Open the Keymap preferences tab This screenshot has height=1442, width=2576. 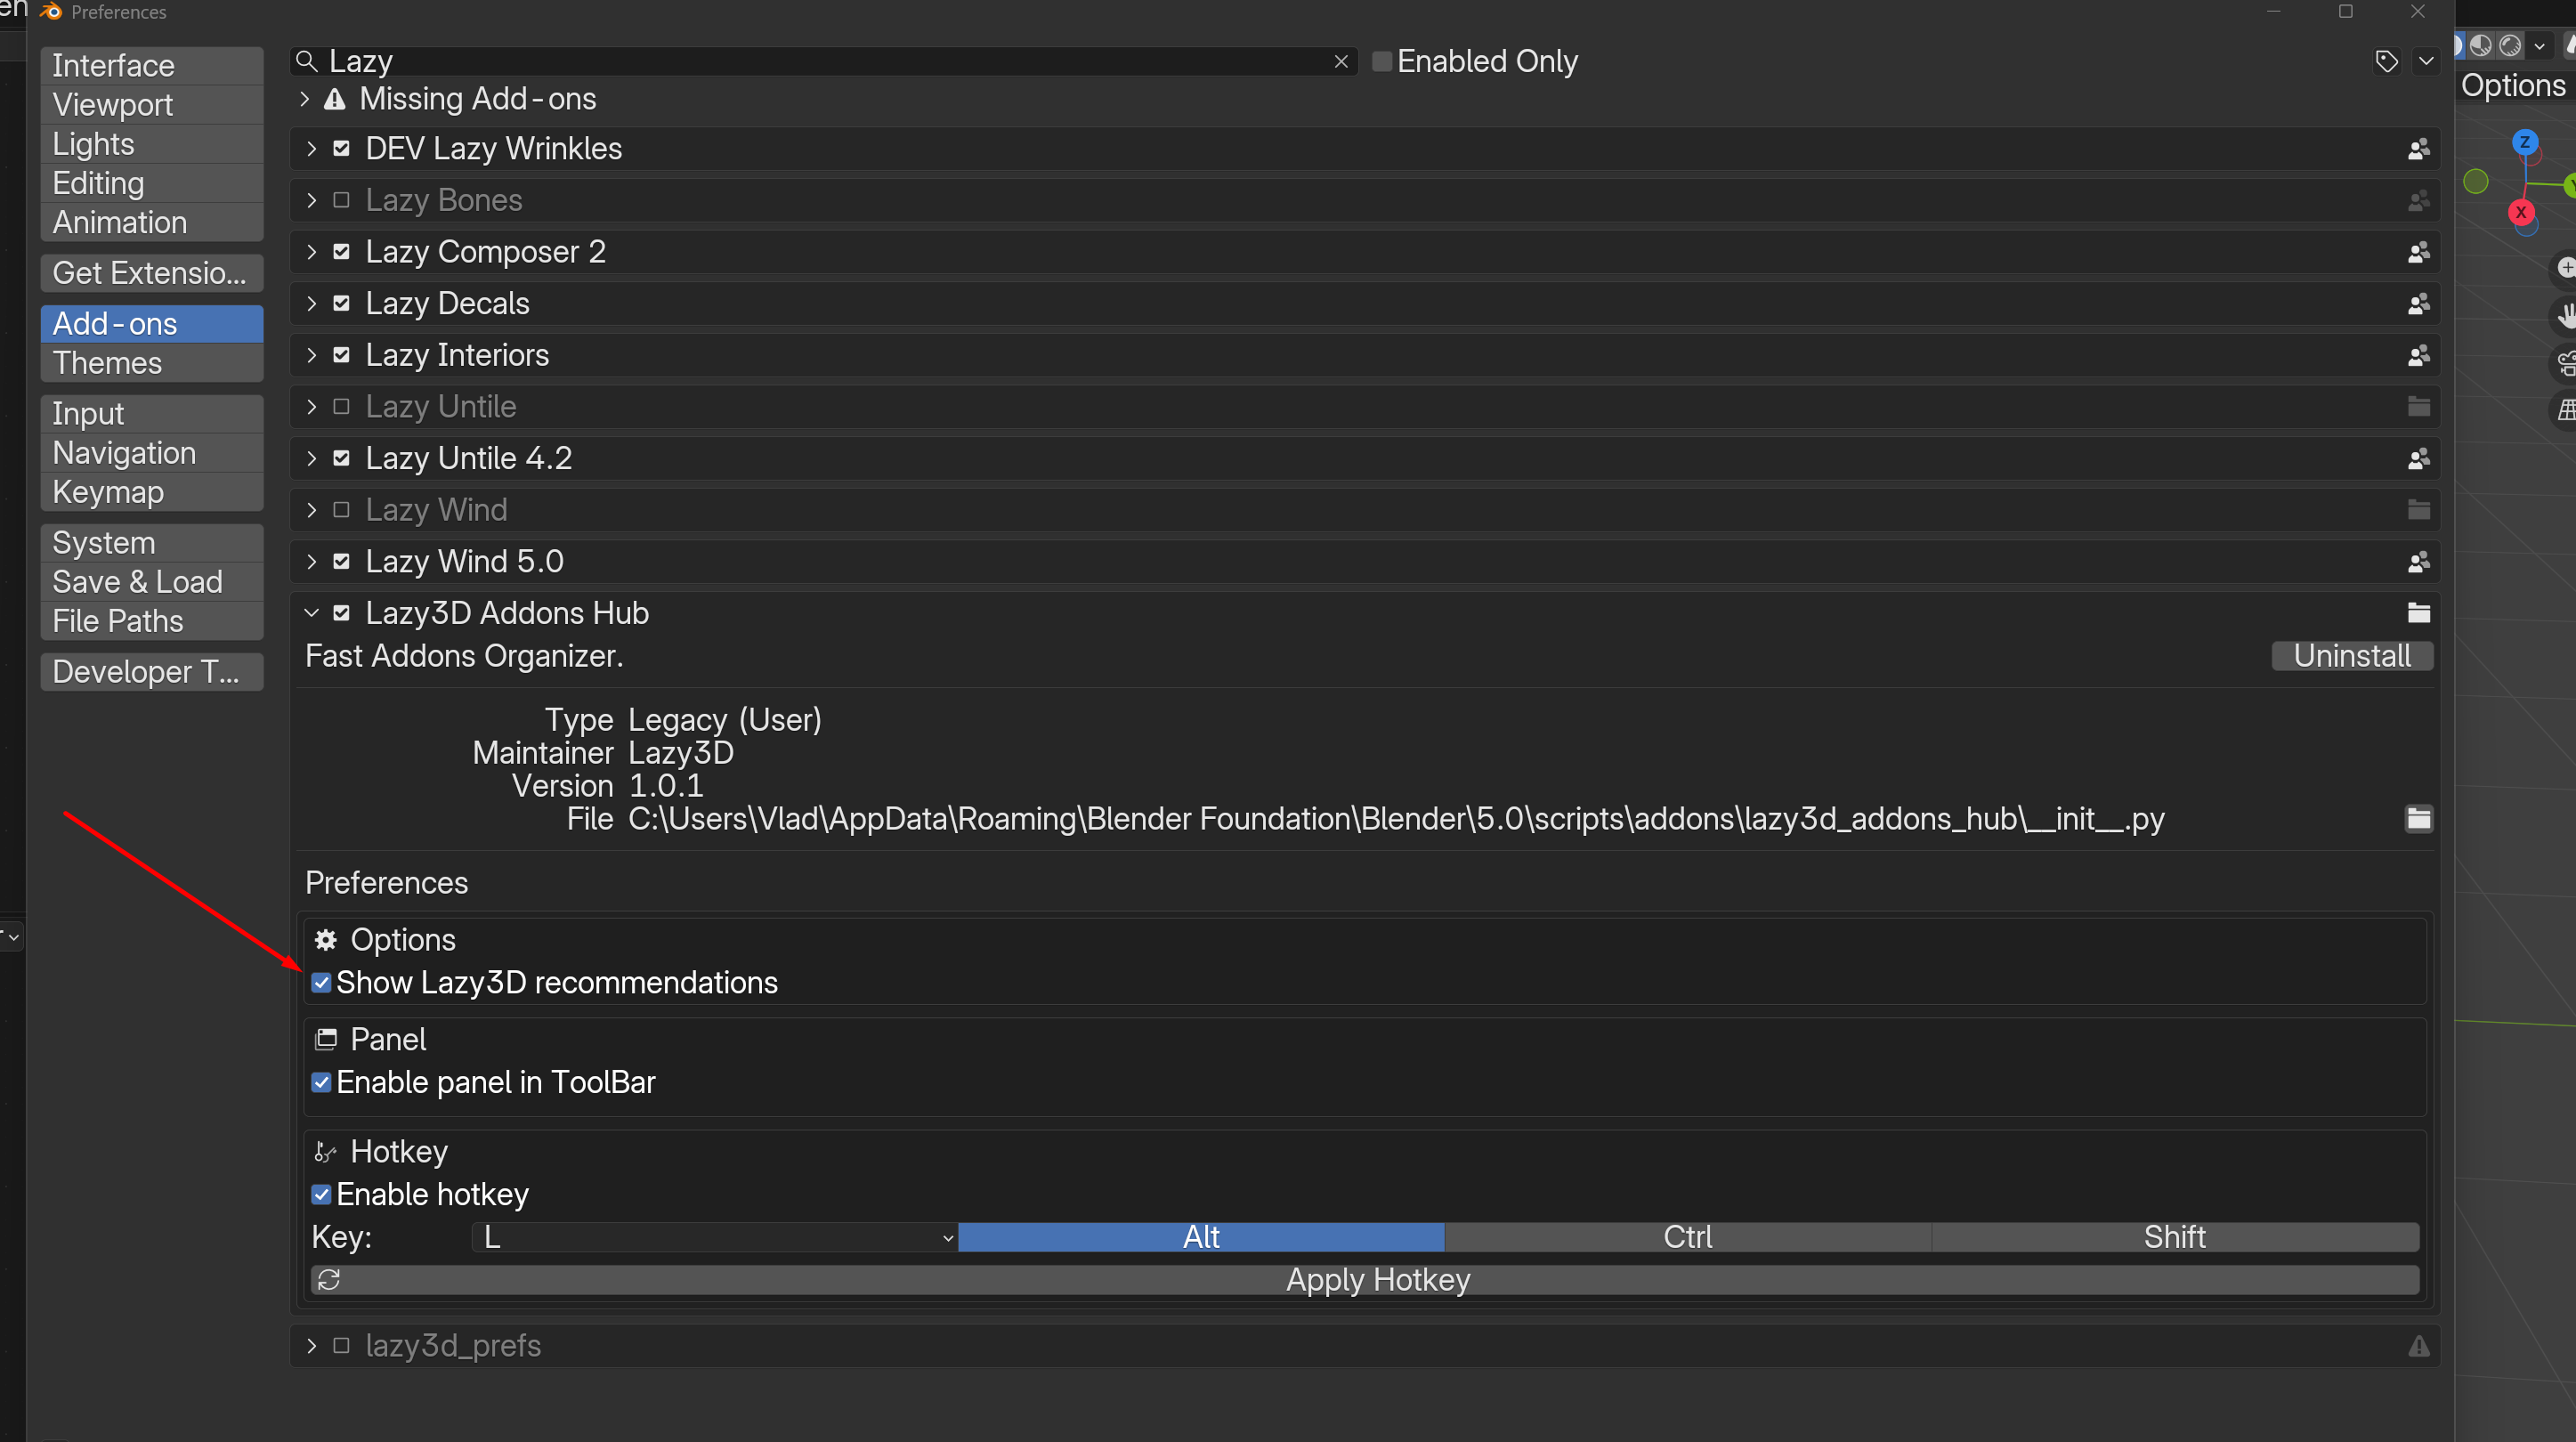point(152,492)
